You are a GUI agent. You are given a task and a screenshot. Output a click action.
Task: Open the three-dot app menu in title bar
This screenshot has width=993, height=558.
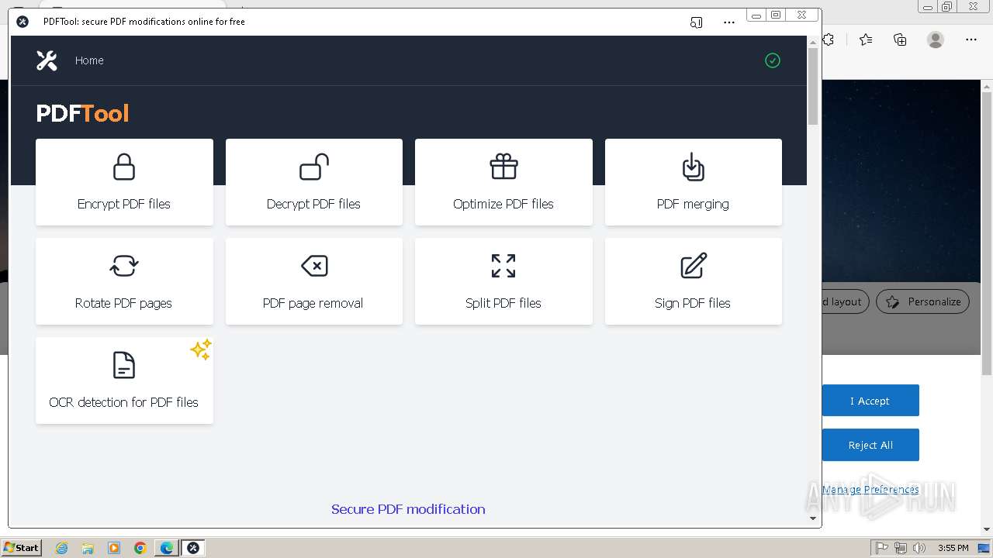pos(729,22)
